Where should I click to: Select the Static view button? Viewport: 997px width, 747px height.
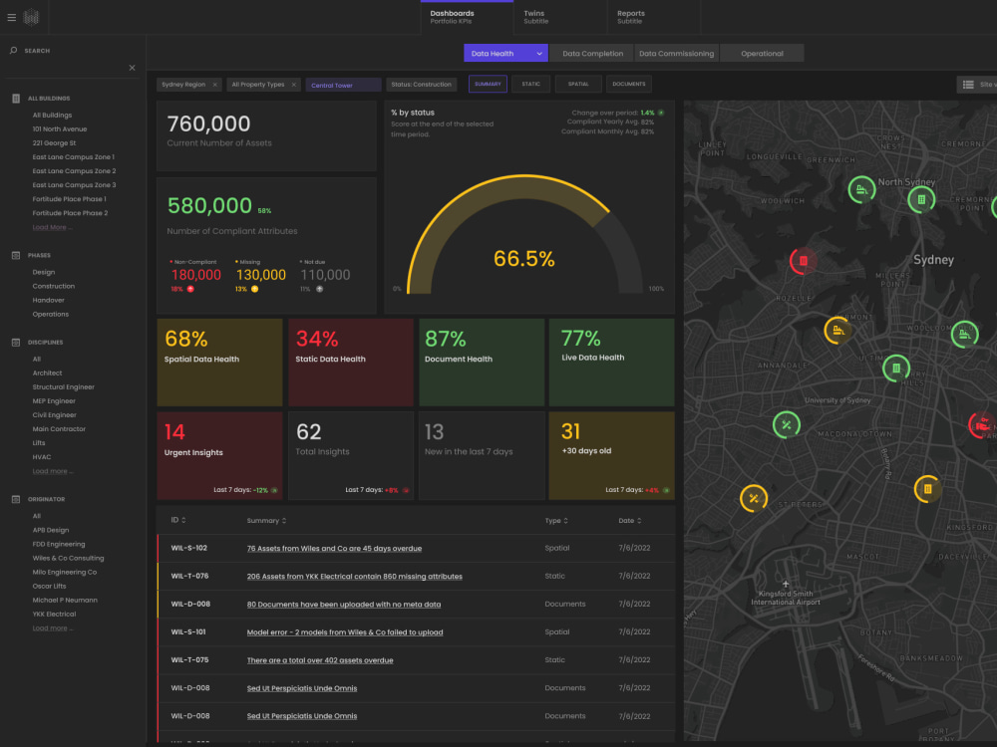click(x=531, y=84)
